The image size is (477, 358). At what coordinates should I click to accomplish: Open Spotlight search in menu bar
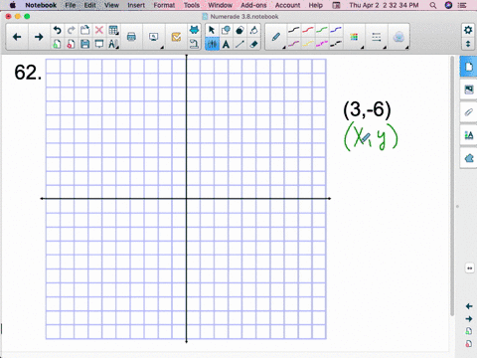(433, 5)
